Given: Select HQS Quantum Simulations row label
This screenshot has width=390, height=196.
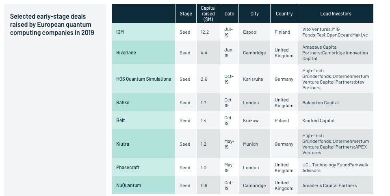Looking at the screenshot, I should point(143,79).
